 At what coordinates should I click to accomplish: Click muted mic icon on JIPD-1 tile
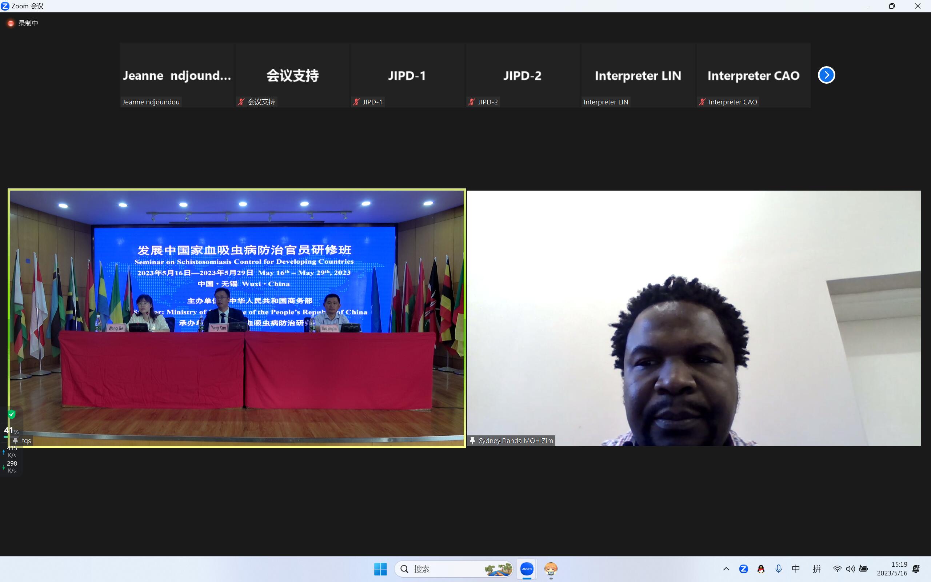click(356, 102)
